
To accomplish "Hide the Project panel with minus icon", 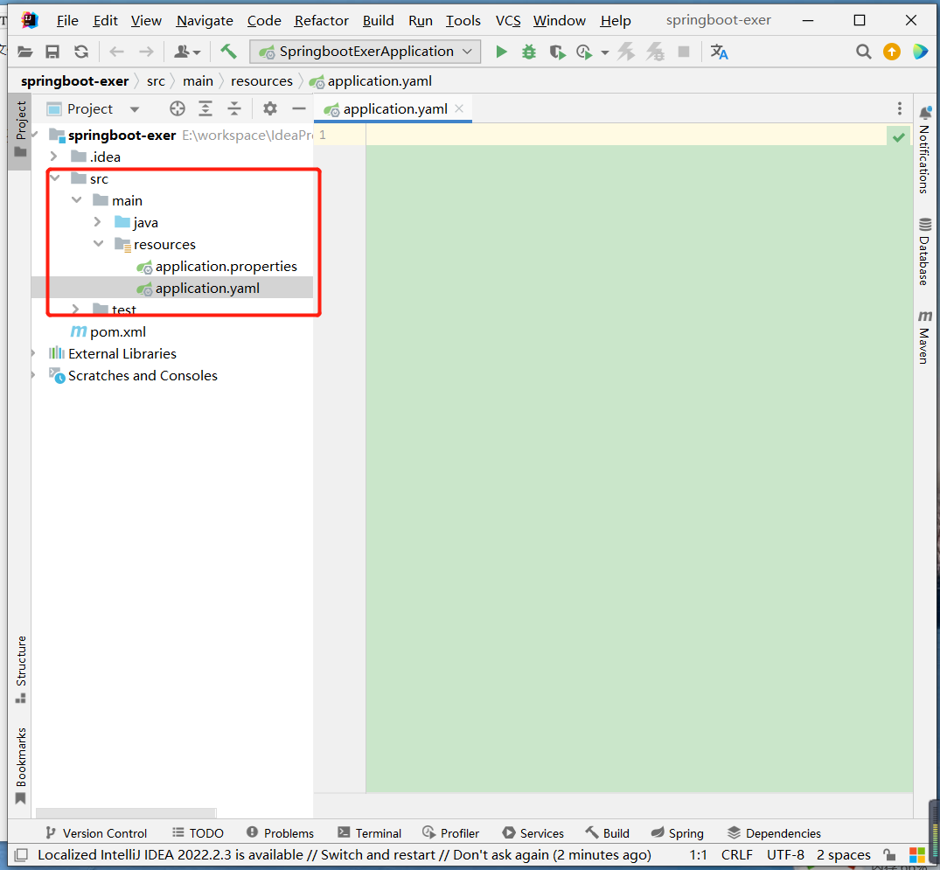I will point(298,108).
